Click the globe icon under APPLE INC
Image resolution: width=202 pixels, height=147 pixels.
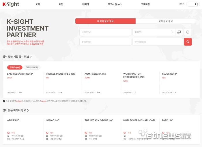(8, 133)
